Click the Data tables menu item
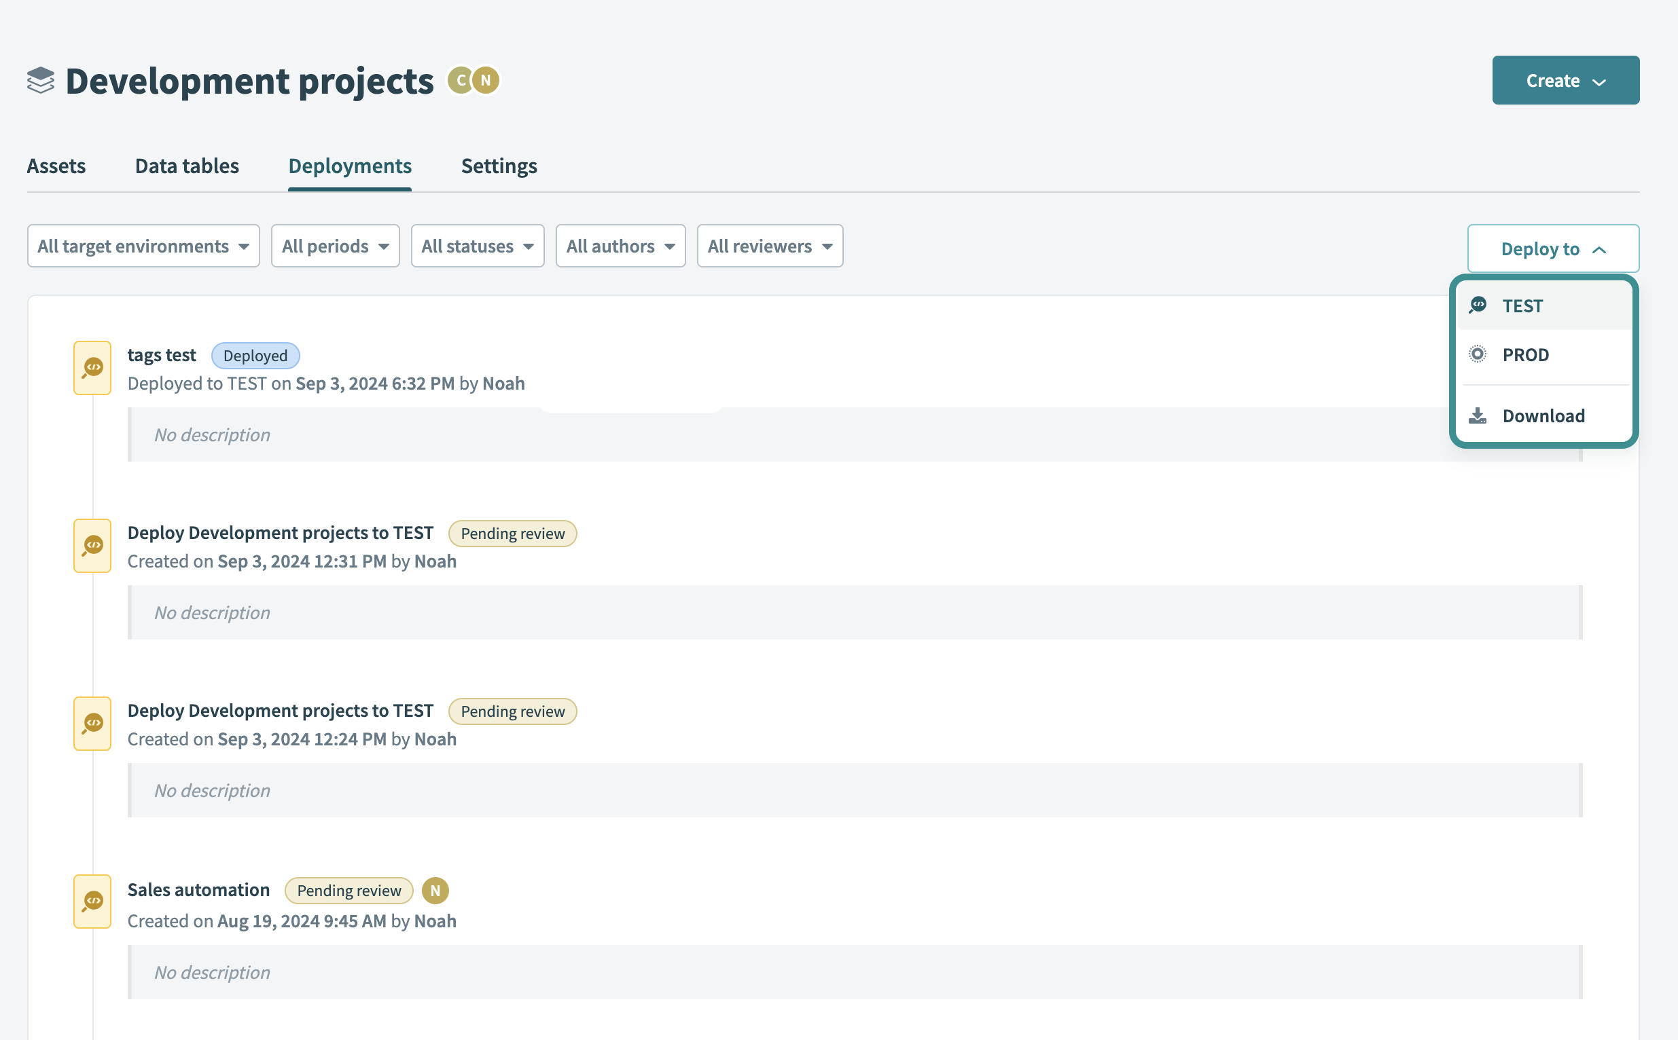 (x=187, y=166)
